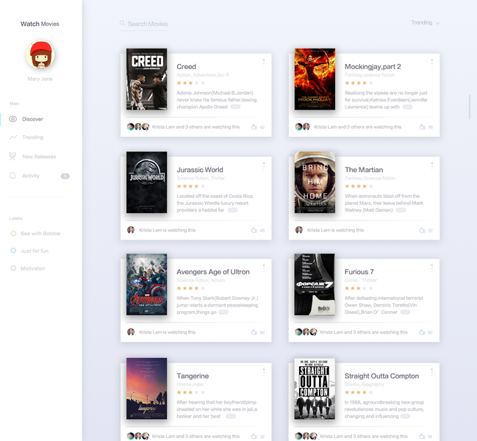Screen dimensions: 477x441
Task: Click the Activity bell icon
Action: 12,176
